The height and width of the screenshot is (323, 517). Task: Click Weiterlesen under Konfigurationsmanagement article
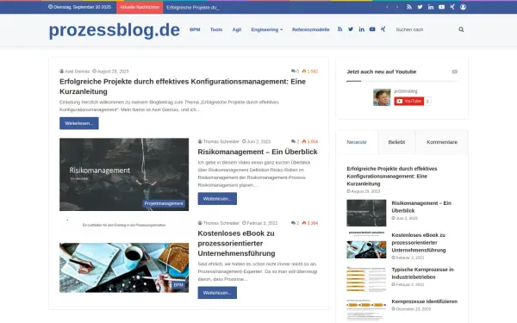coord(79,123)
